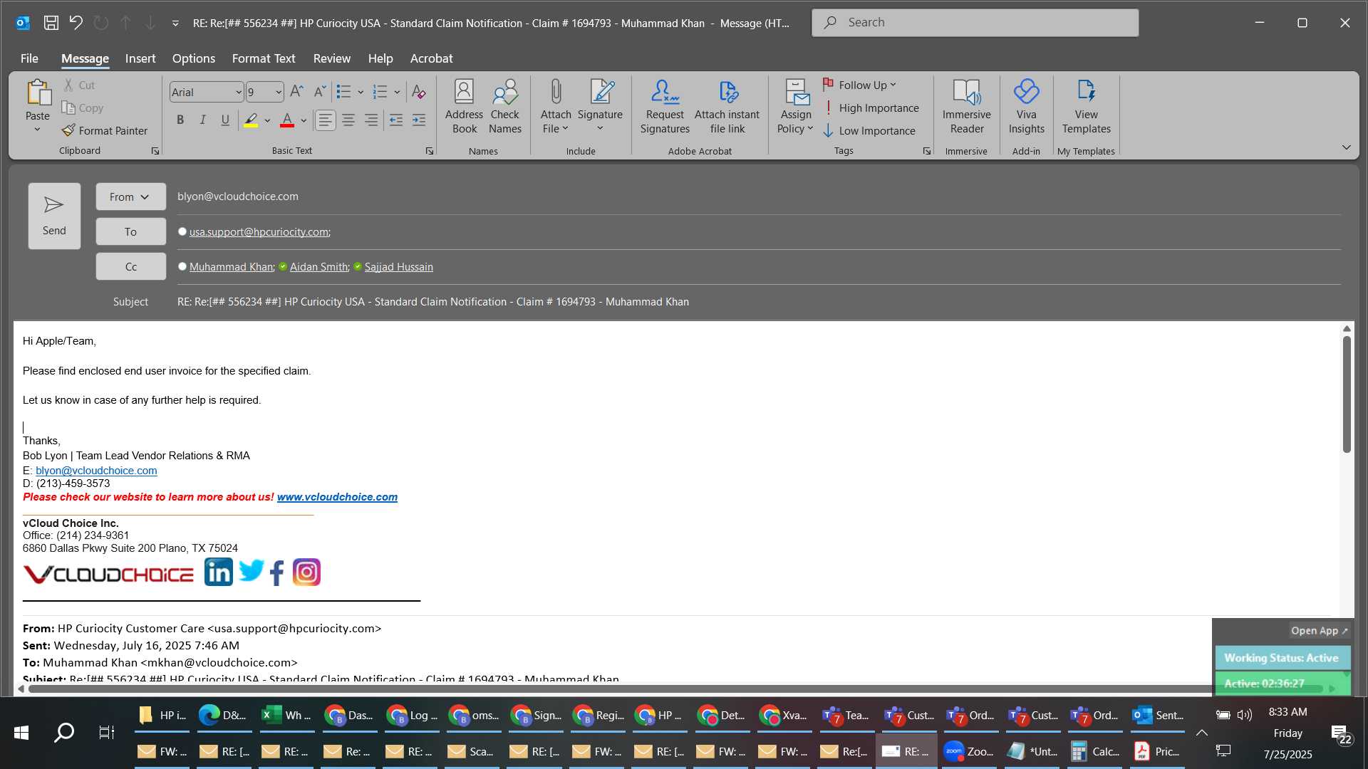
Task: Center align the text
Action: pos(348,120)
